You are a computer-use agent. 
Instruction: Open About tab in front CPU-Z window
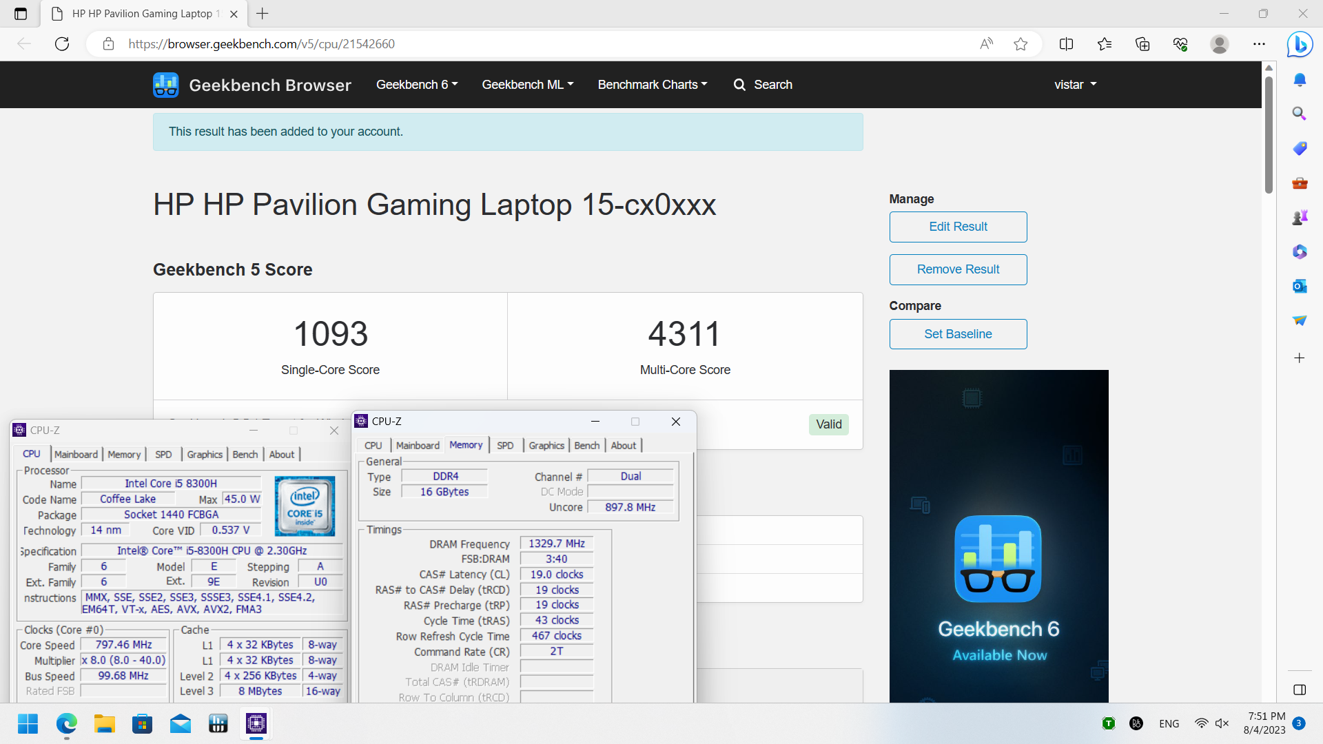point(624,446)
